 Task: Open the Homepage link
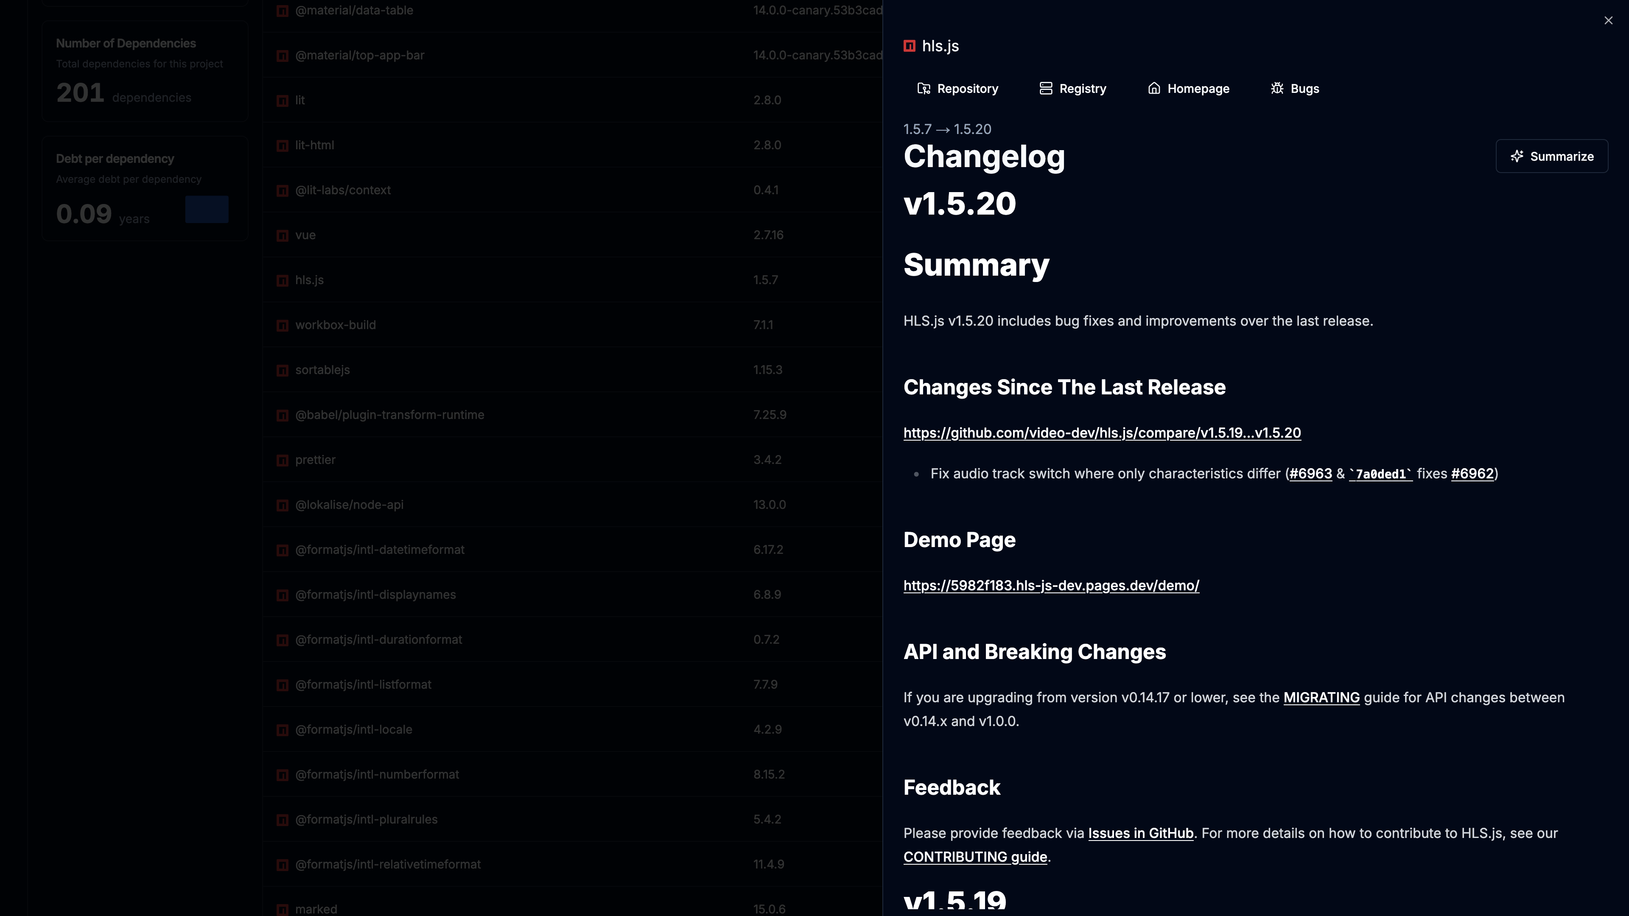[1188, 89]
